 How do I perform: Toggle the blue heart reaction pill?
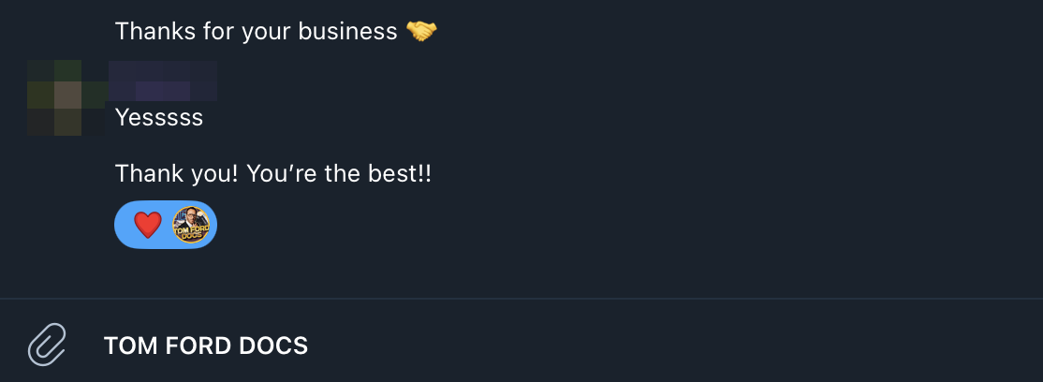click(x=167, y=226)
